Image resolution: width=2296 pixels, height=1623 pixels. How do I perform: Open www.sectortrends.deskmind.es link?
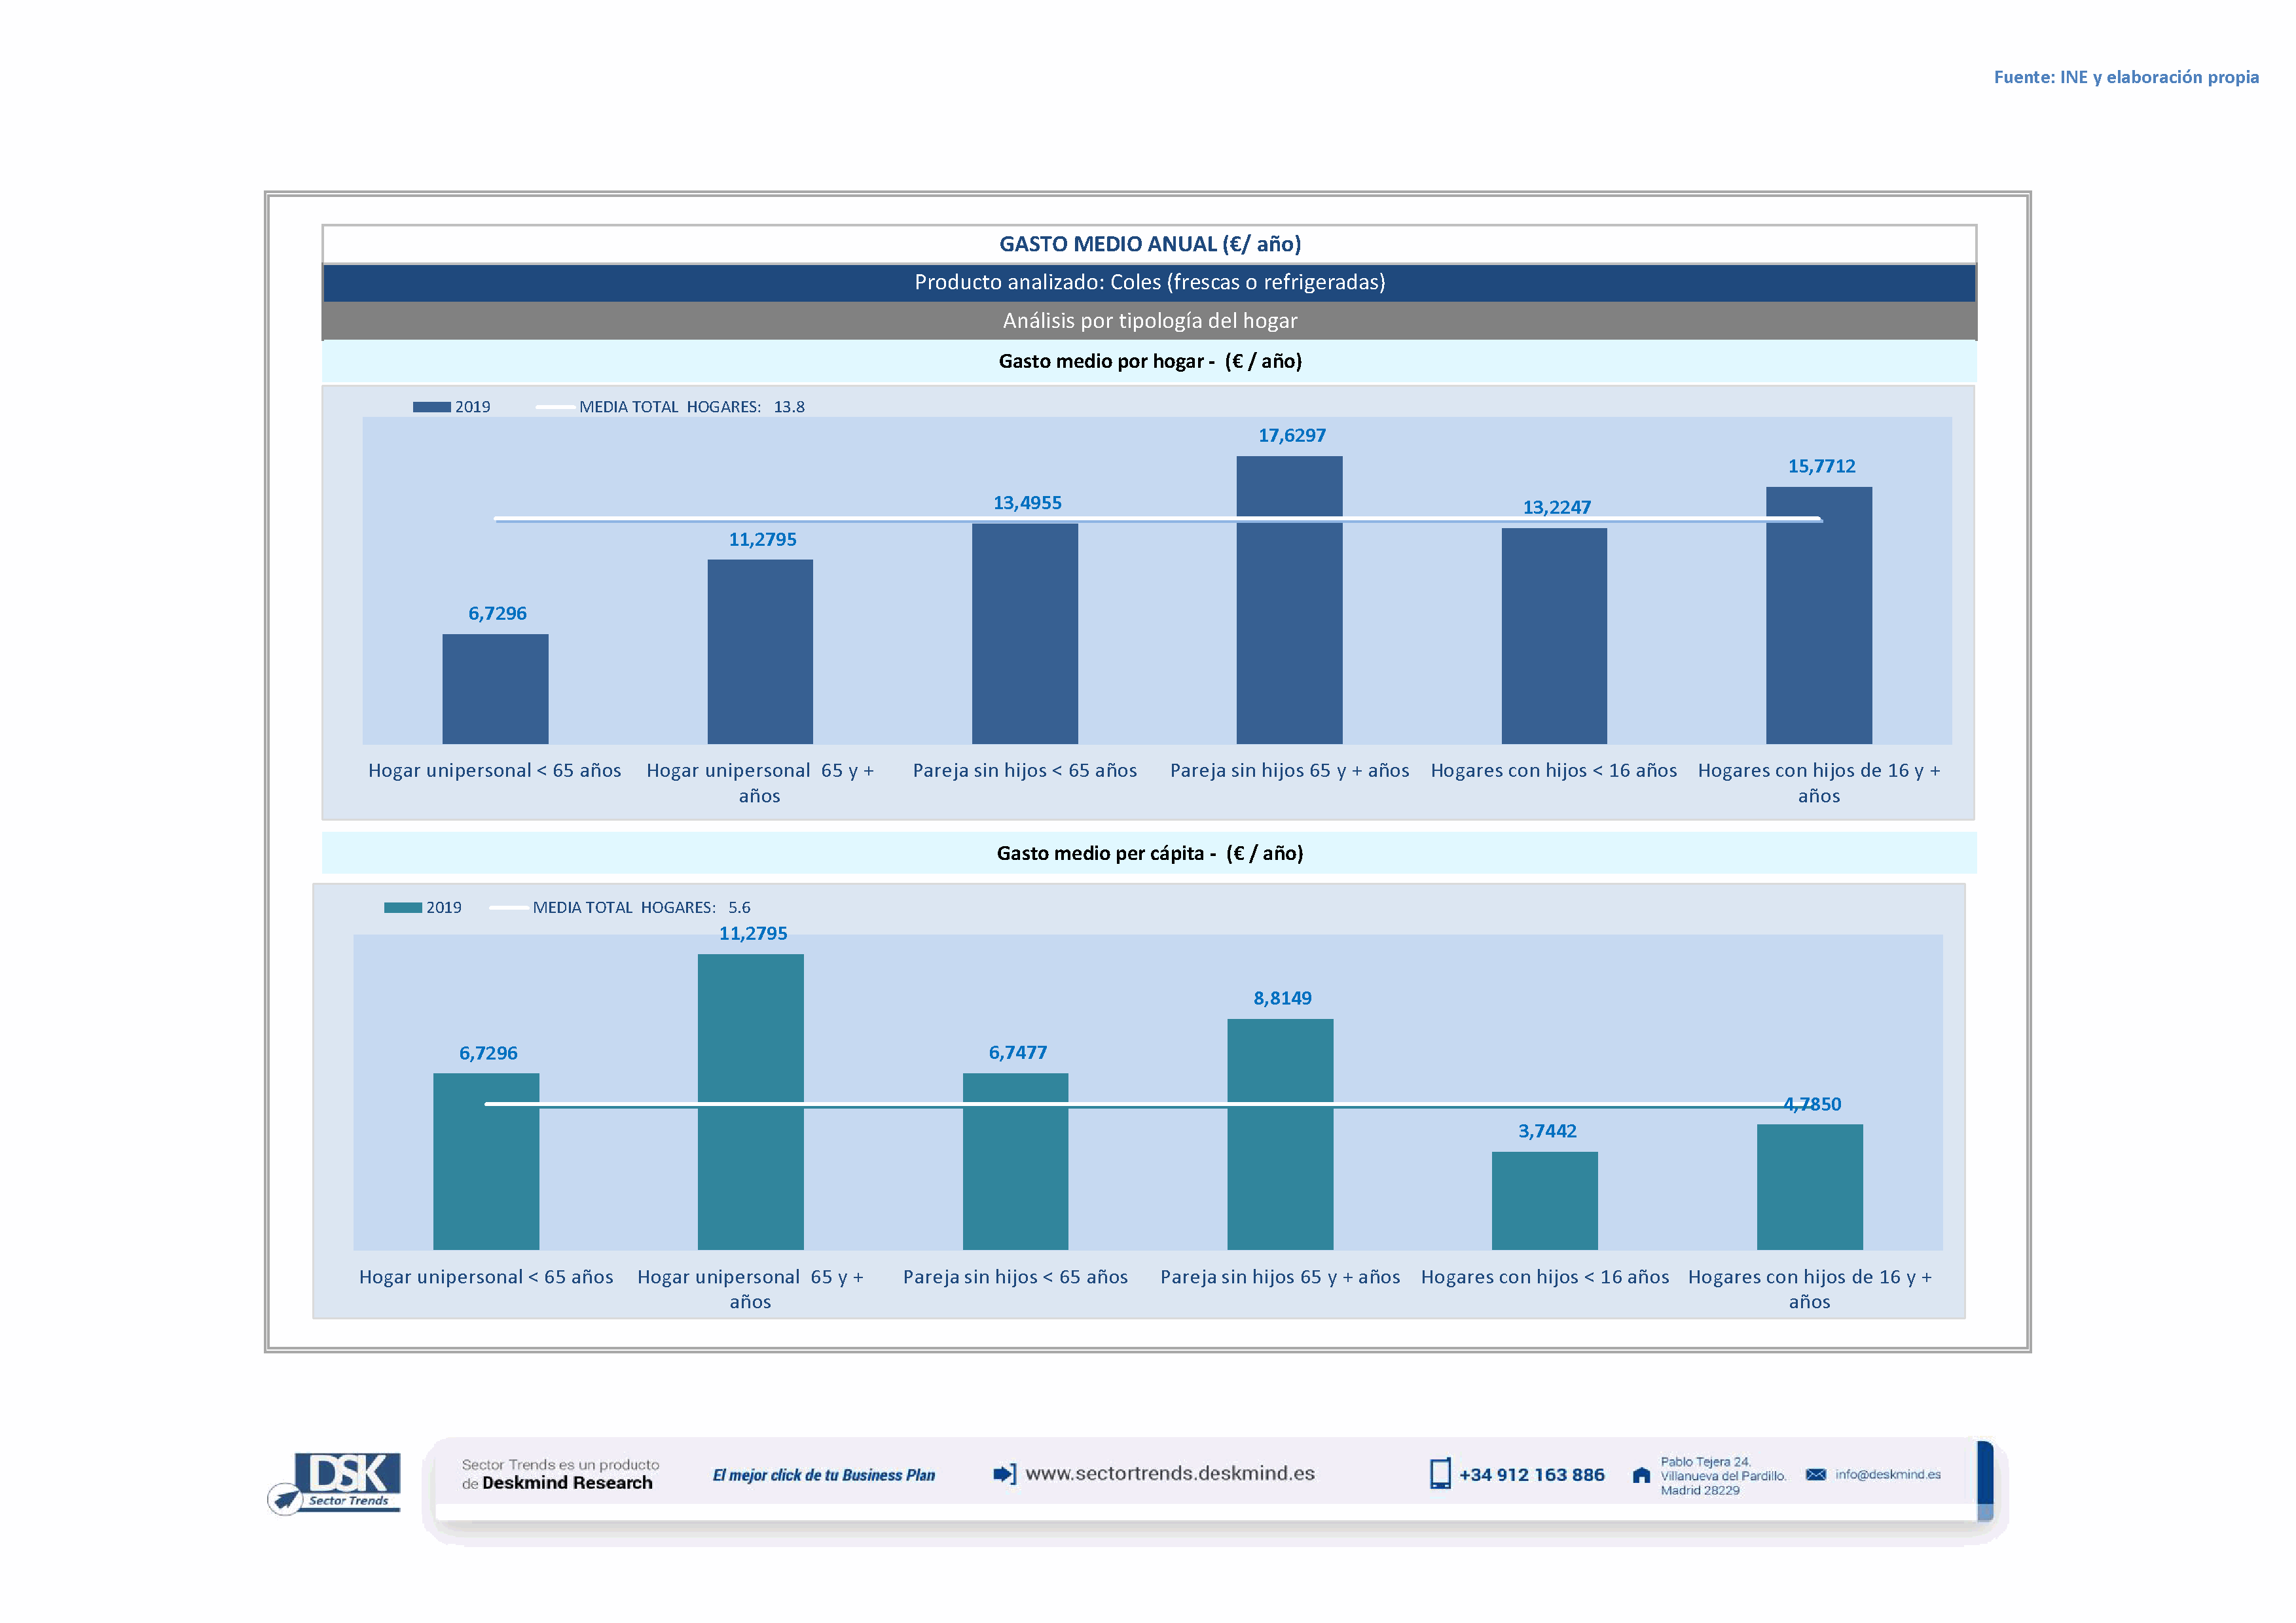click(x=1170, y=1474)
